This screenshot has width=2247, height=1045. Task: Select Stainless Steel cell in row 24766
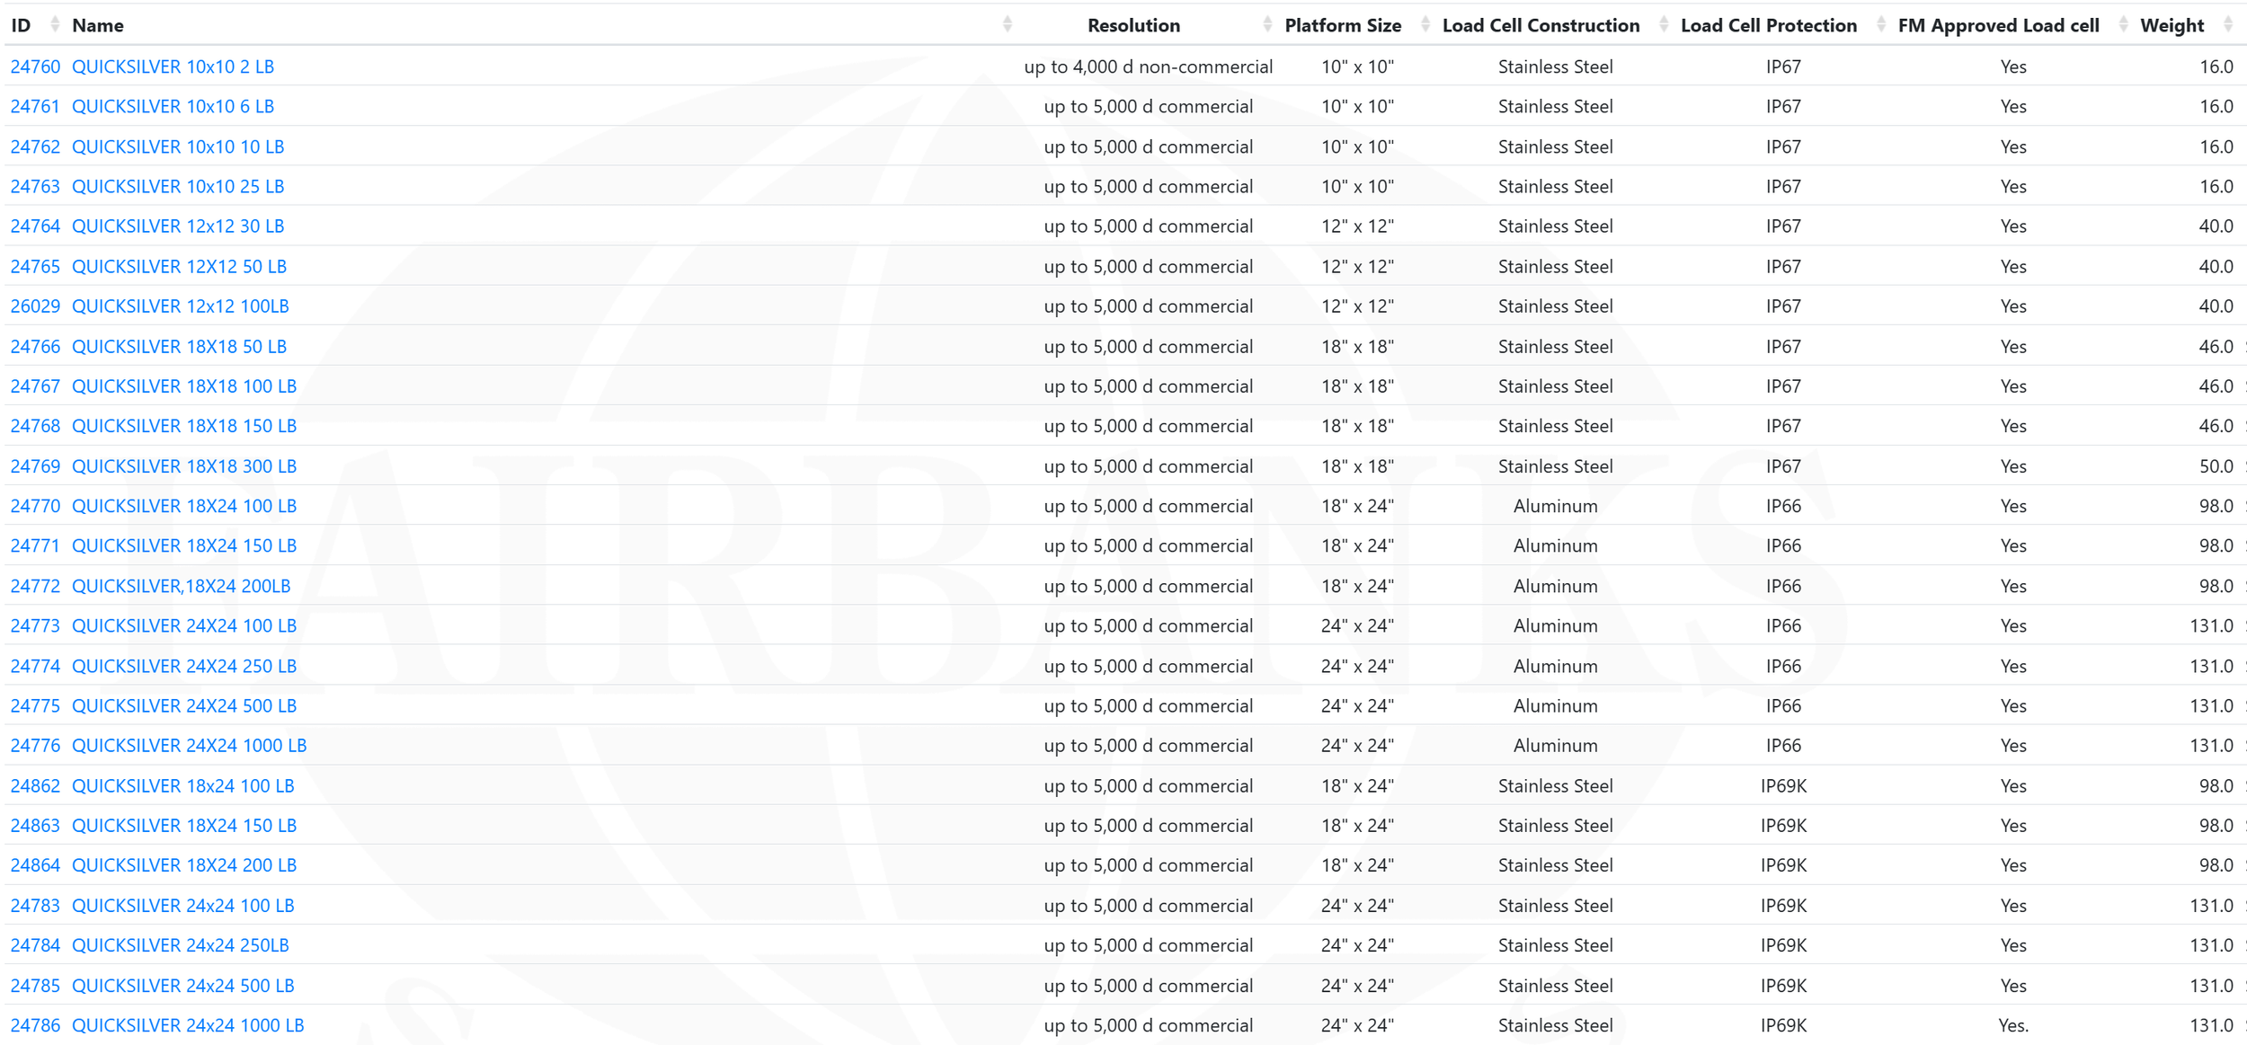tap(1555, 346)
